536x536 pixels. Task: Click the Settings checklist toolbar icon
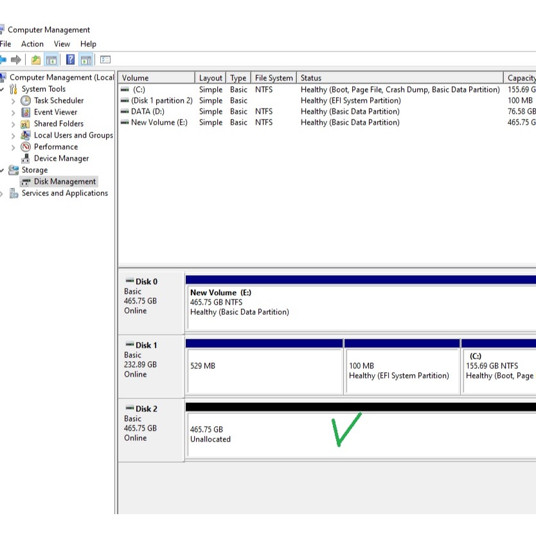pos(105,60)
